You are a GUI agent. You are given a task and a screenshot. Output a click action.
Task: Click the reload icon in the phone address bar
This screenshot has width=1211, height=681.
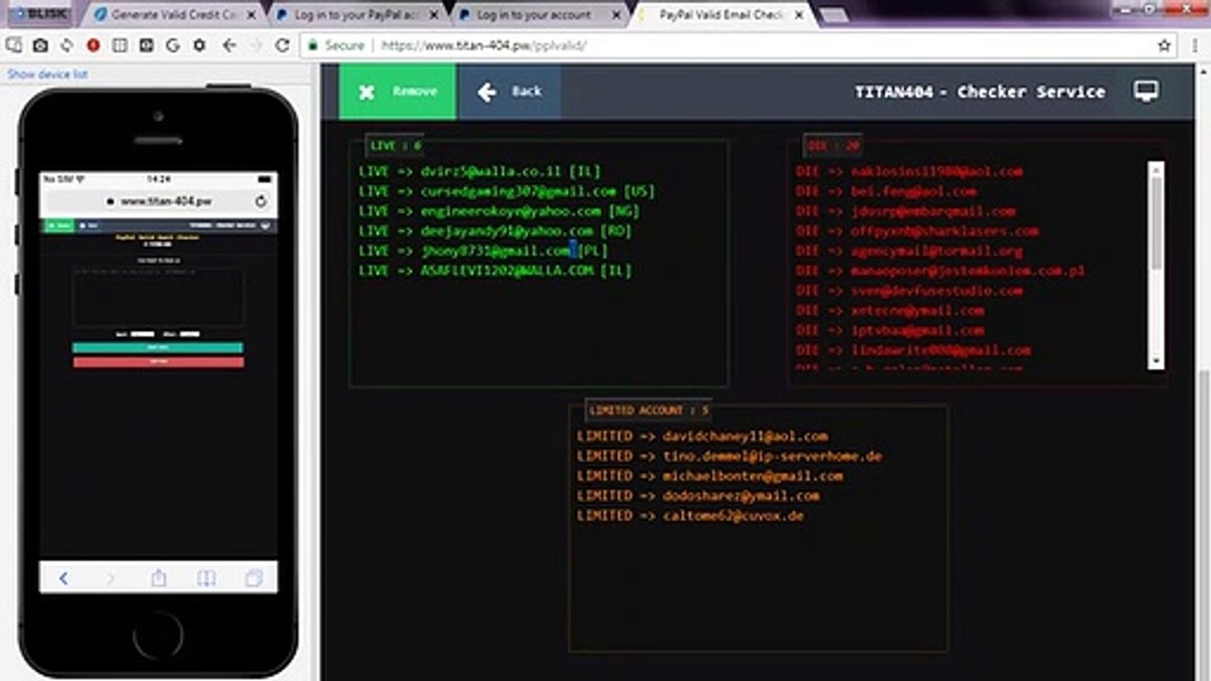[x=261, y=201]
